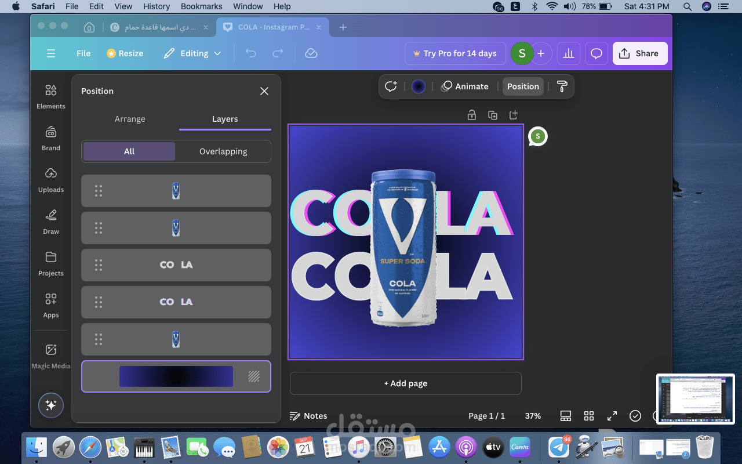Click the Resize button
Viewport: 742px width, 464px height.
(125, 53)
